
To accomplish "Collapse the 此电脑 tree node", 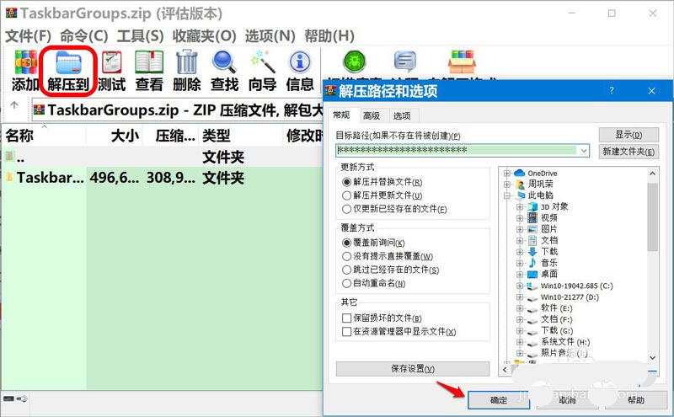I will (507, 195).
